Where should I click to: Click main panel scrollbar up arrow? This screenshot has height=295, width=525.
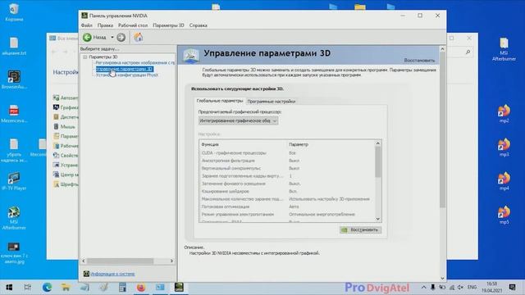point(442,49)
